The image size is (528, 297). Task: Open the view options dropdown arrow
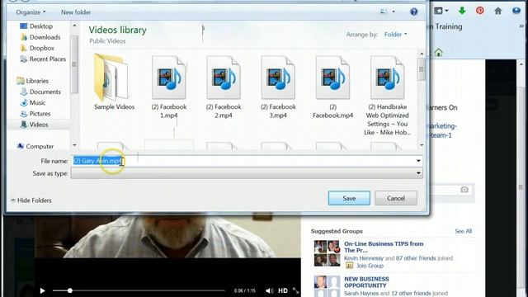(394, 12)
